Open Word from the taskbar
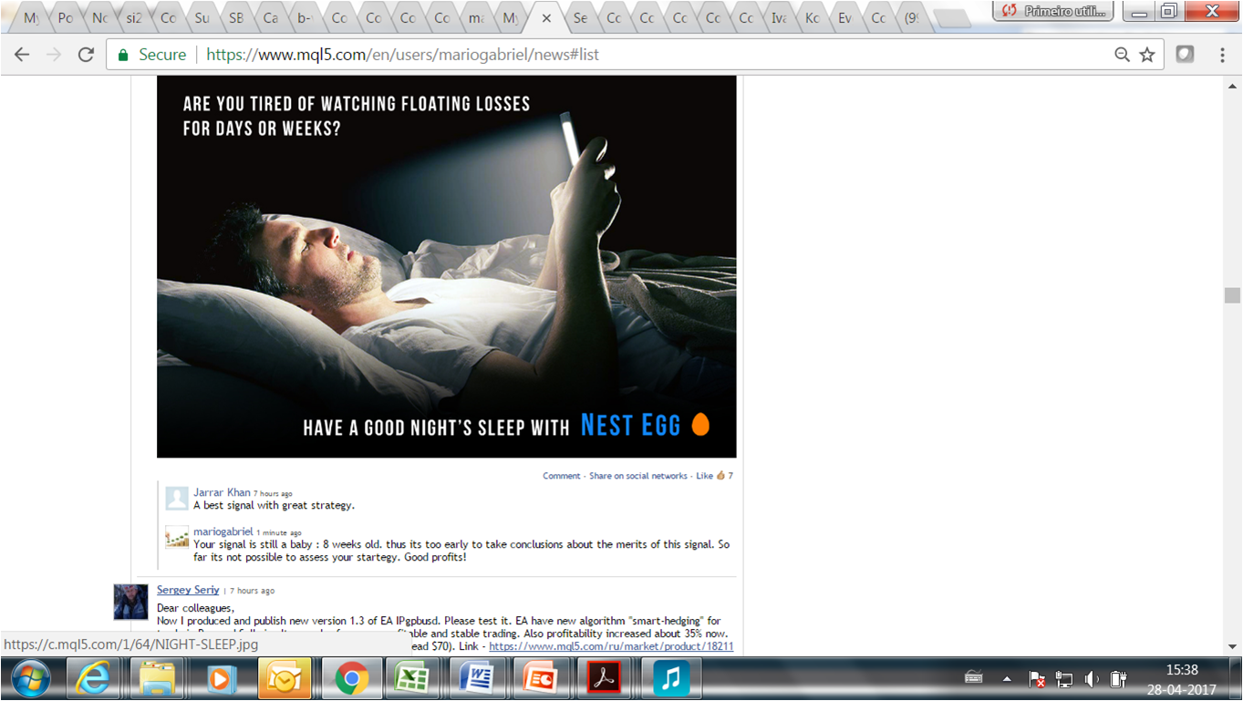This screenshot has height=701, width=1243. coord(476,679)
